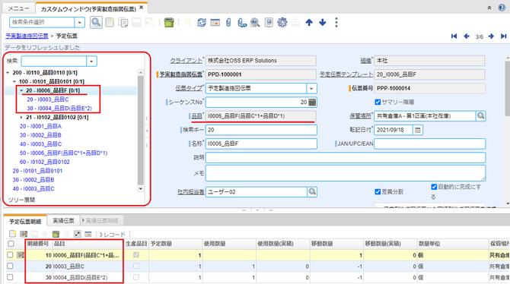Click the ツリー展開 tree expand label
510x284 pixels.
pyautogui.click(x=21, y=200)
